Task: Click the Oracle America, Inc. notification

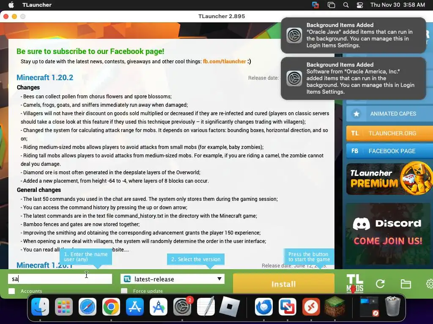Action: pyautogui.click(x=353, y=78)
